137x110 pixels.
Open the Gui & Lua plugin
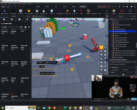pos(75,12)
